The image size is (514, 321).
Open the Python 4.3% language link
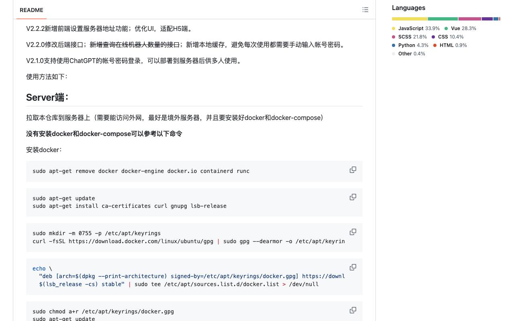tap(410, 45)
